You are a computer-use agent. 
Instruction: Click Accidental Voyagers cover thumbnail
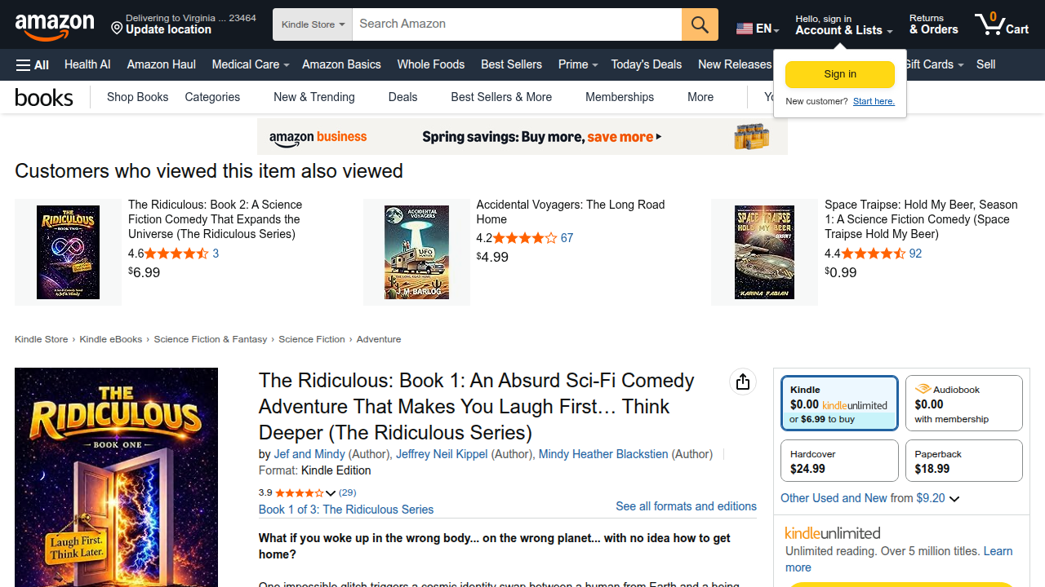click(416, 252)
